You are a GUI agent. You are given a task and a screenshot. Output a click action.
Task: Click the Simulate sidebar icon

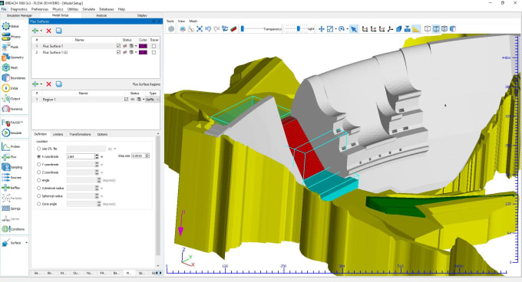point(6,133)
